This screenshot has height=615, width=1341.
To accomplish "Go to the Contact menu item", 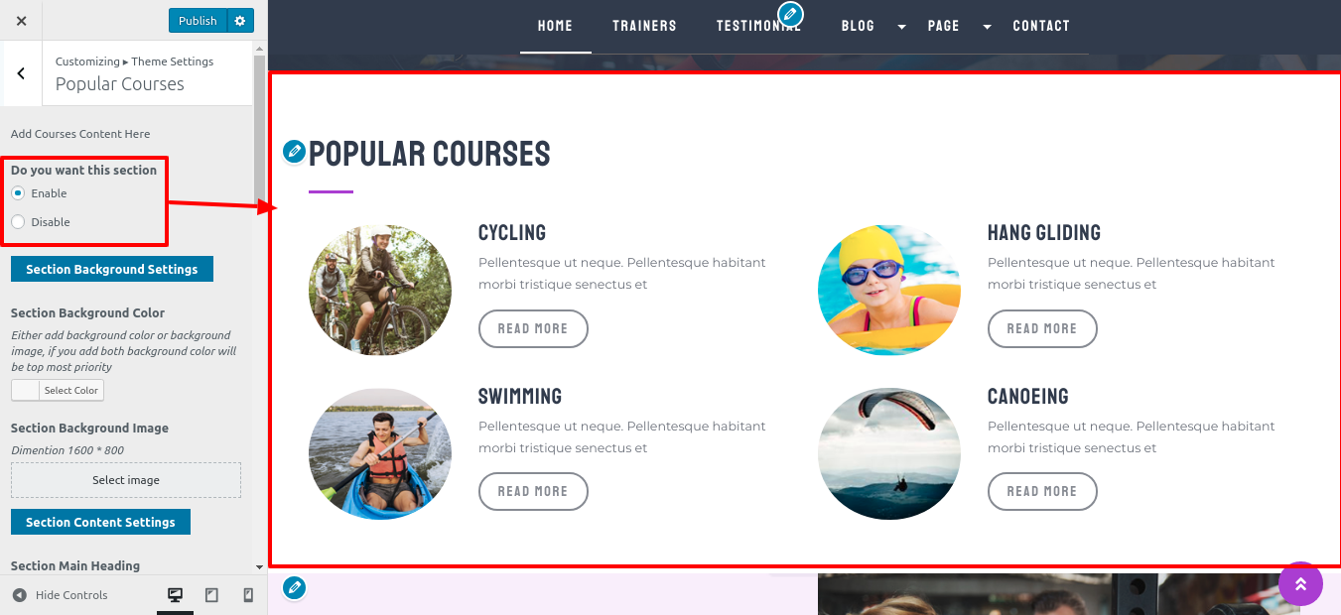I will [x=1041, y=26].
